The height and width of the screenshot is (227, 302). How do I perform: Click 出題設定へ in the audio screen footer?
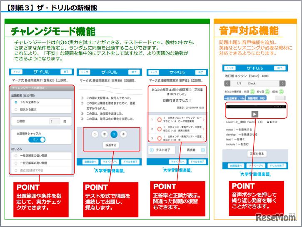[x=236, y=166]
